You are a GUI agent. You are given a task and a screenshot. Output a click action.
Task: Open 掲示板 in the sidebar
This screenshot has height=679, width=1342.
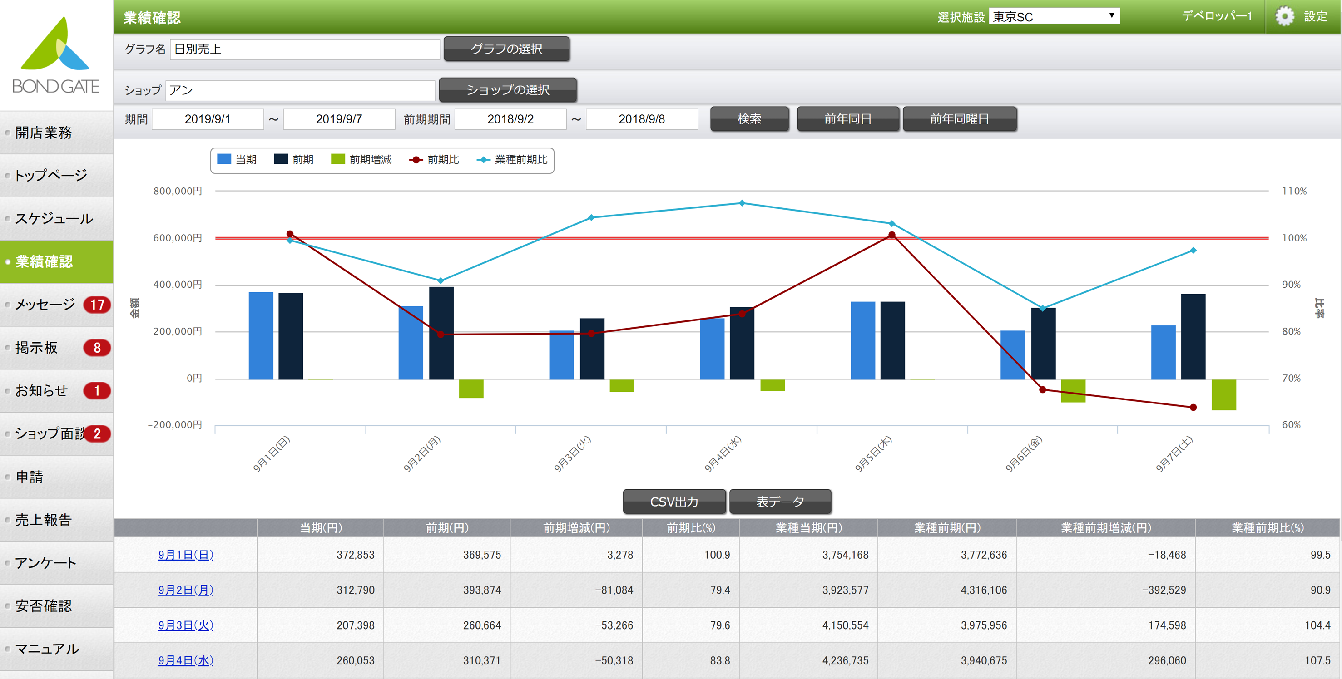(x=56, y=347)
